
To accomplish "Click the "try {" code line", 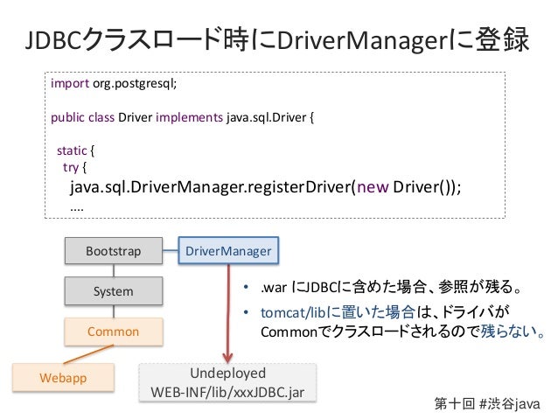I will coord(74,167).
